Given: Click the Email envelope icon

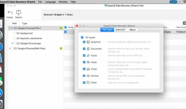Looking at the screenshot, I should point(88,69).
